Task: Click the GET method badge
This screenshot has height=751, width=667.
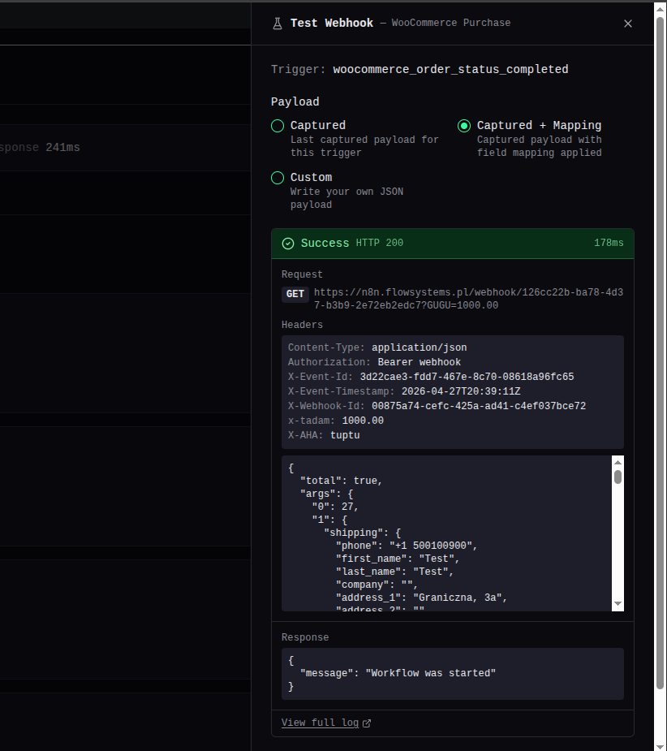Action: pyautogui.click(x=295, y=294)
